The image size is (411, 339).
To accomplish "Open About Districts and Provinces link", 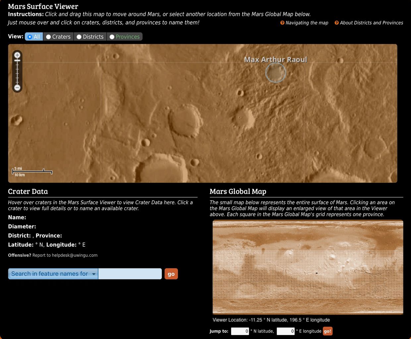I will 372,23.
